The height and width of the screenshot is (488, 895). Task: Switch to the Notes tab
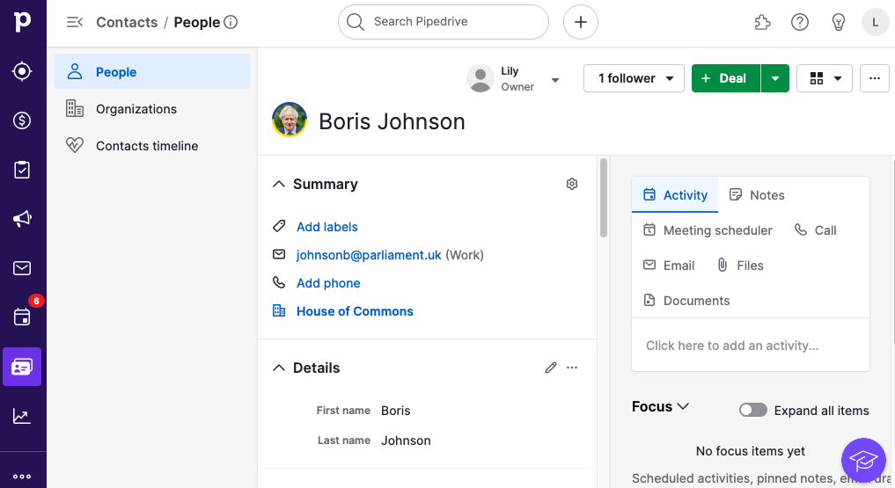(757, 195)
